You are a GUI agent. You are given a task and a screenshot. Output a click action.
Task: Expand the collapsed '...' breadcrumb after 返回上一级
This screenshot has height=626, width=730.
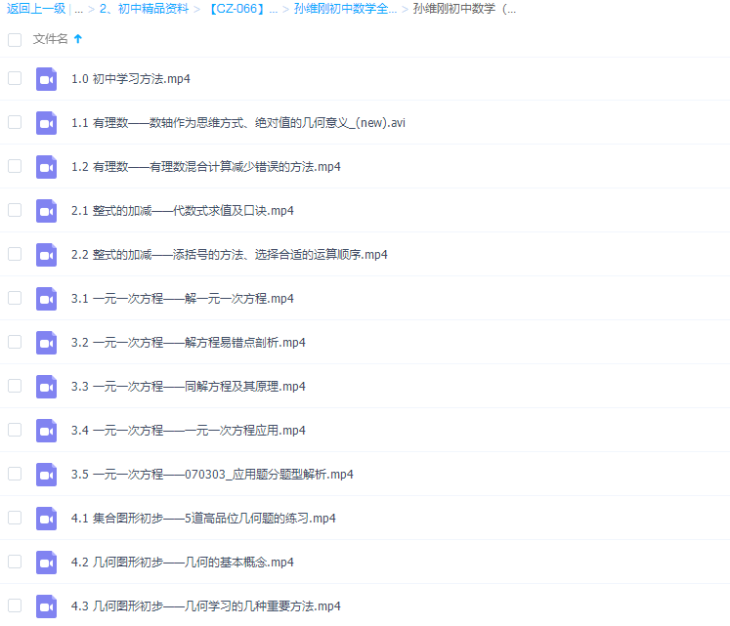point(78,10)
